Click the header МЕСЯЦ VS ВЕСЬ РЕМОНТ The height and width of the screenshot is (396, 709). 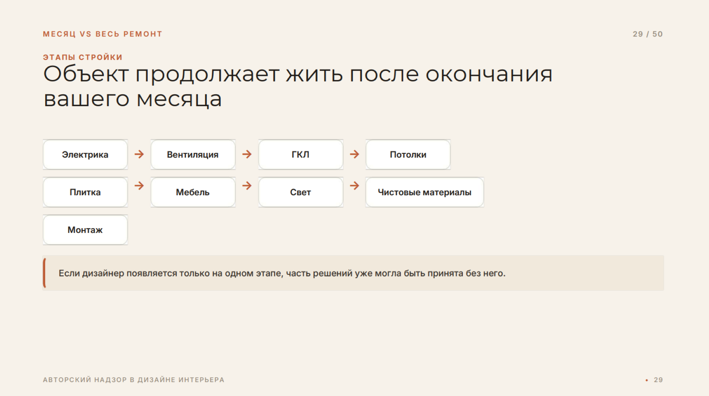coord(103,34)
